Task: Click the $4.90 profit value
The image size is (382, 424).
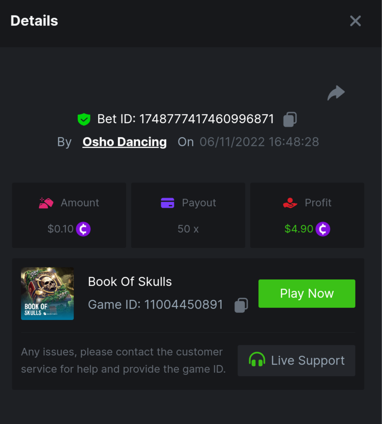Action: tap(299, 229)
